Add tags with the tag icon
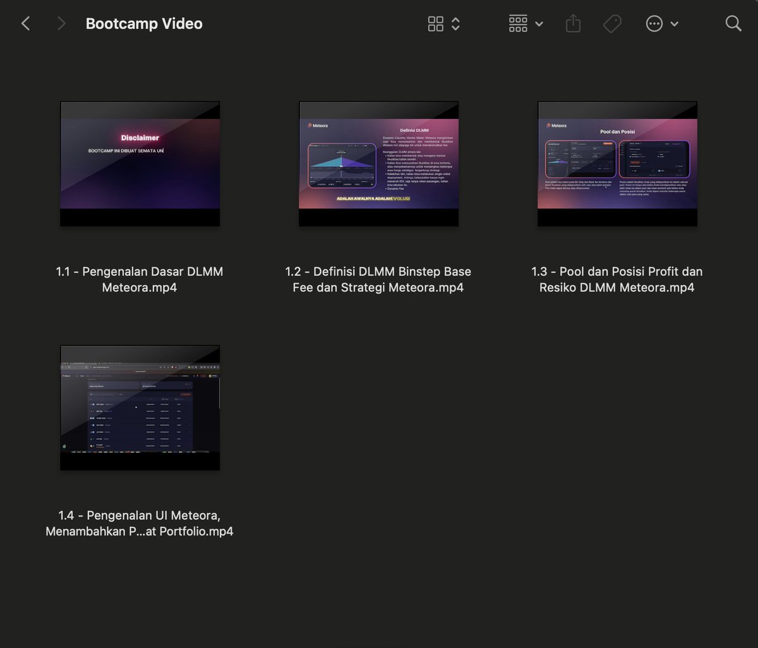The width and height of the screenshot is (758, 648). [612, 24]
